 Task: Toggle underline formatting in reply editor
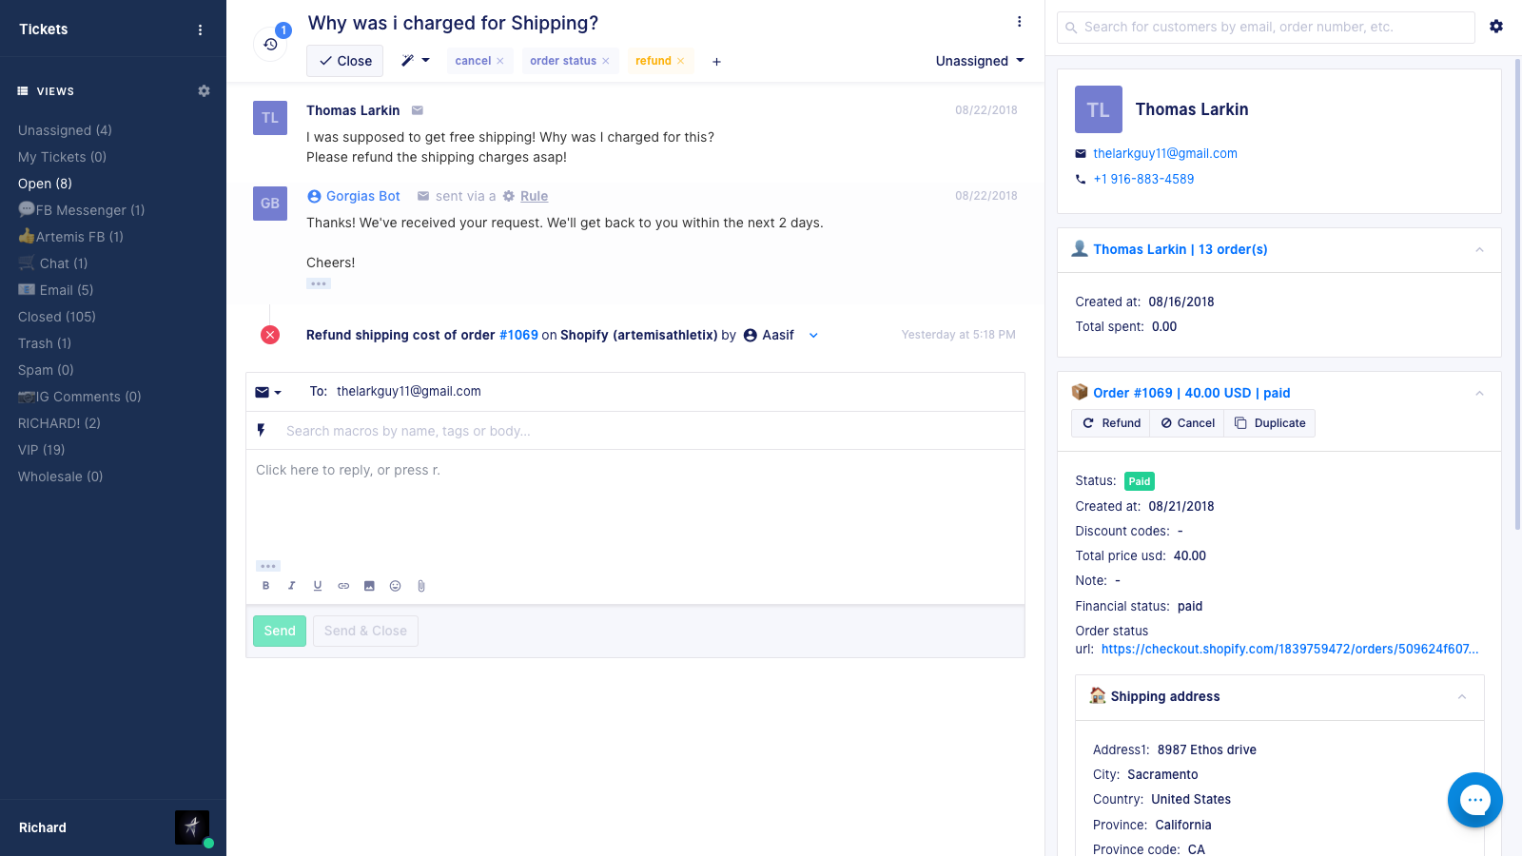pos(318,586)
